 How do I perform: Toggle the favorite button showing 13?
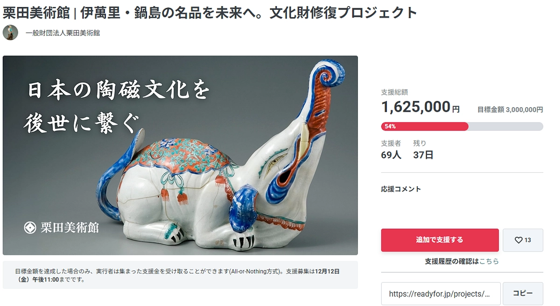[x=523, y=240]
